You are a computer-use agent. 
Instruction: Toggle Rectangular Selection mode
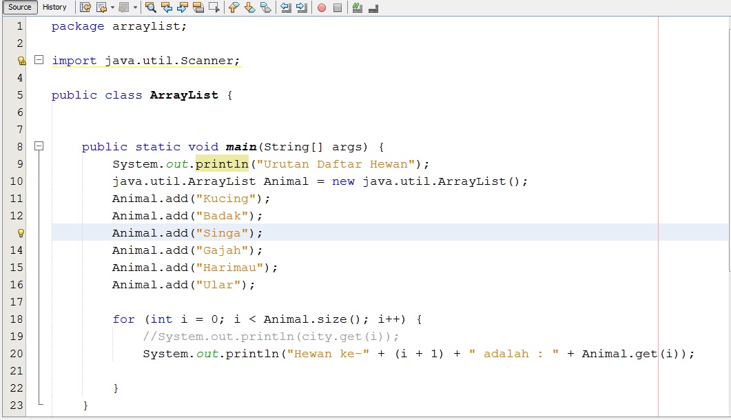(x=216, y=8)
